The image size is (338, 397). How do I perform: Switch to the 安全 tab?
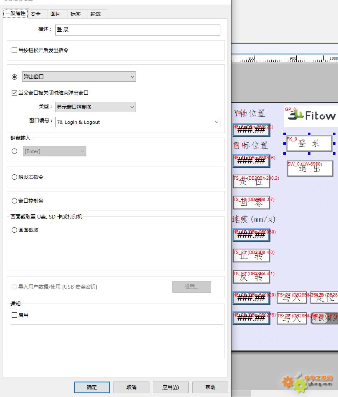pyautogui.click(x=36, y=14)
